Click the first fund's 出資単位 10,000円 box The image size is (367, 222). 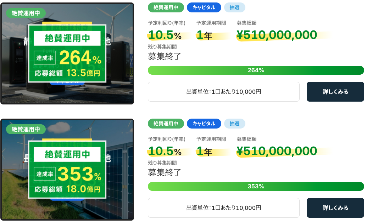[x=223, y=92]
